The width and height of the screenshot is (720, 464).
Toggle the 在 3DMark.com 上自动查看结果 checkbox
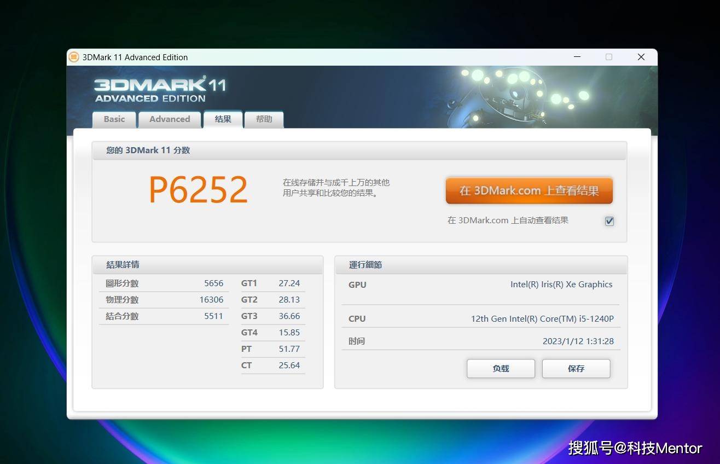(609, 221)
